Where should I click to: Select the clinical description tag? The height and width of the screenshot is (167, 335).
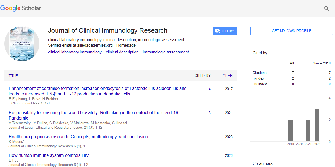pos(122,52)
